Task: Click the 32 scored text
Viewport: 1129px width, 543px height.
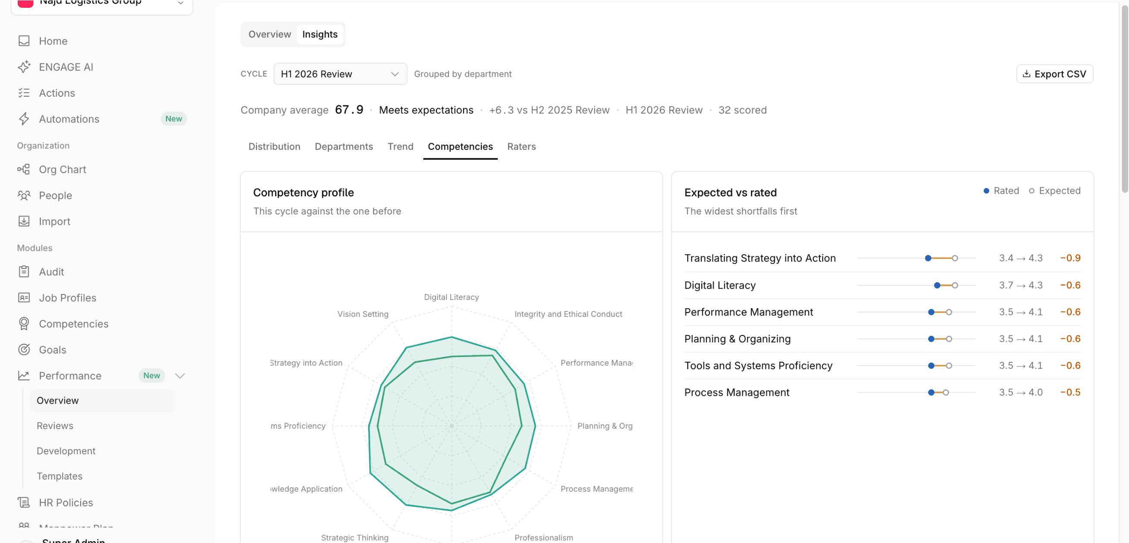Action: pos(742,110)
